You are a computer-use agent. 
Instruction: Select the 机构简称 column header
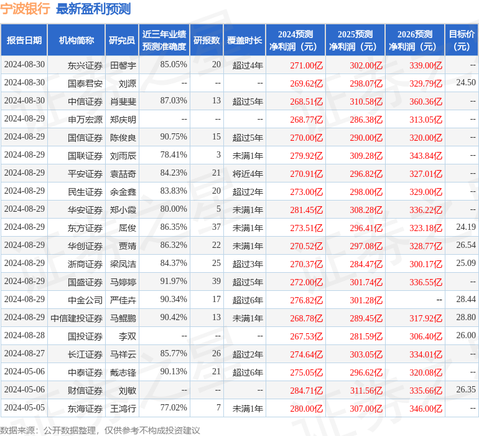[77, 40]
